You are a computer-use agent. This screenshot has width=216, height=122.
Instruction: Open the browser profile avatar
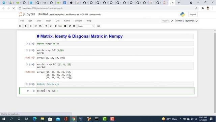pyautogui.click(x=208, y=8)
